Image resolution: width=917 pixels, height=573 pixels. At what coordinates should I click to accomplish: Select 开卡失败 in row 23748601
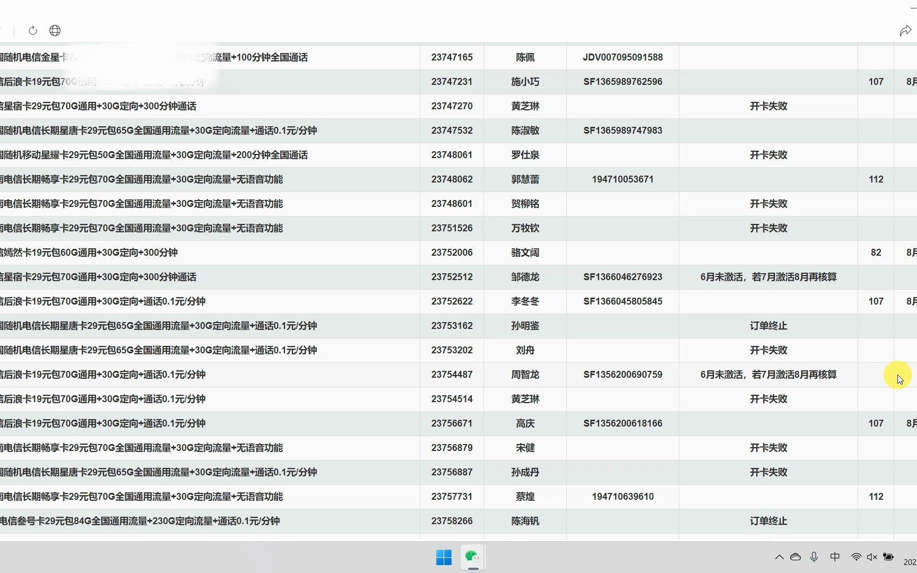(768, 204)
